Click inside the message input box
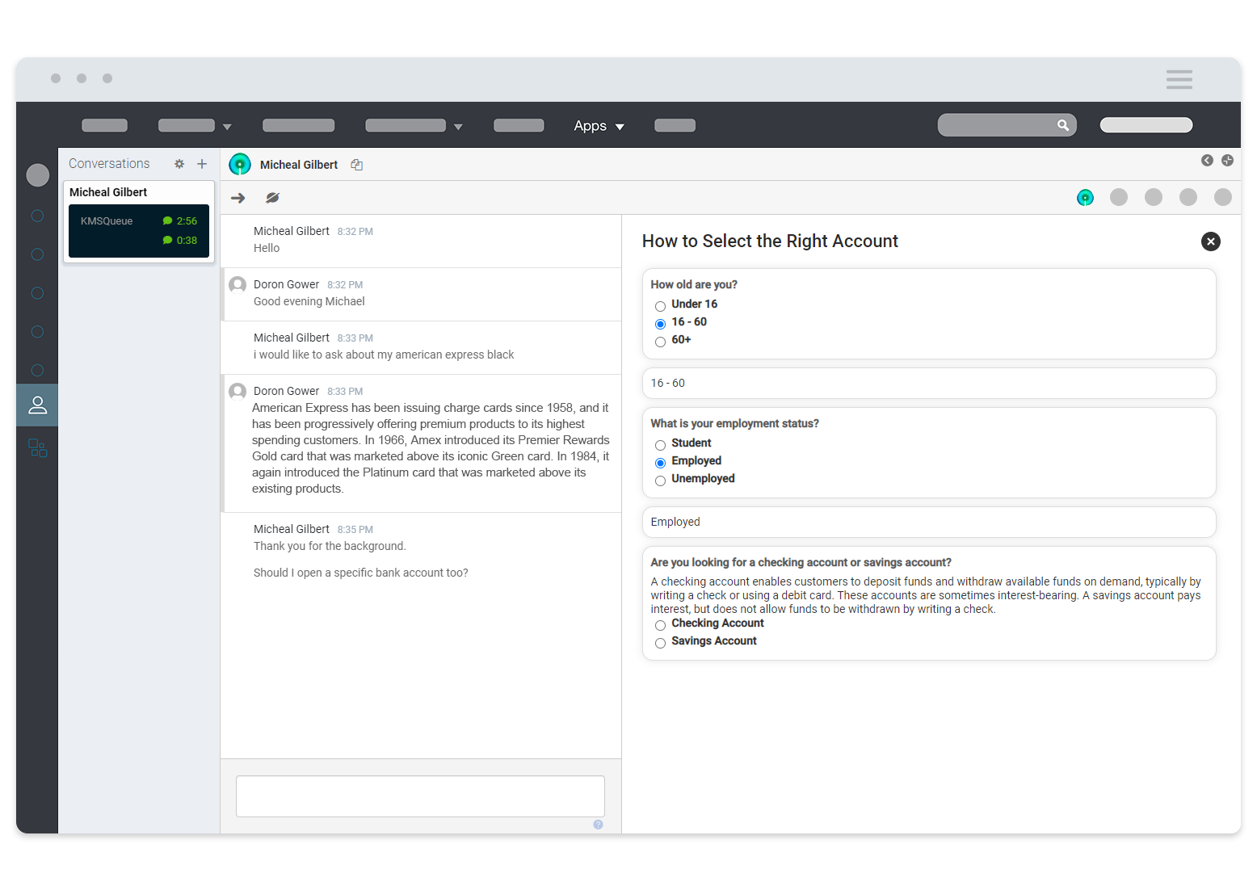Image resolution: width=1257 pixels, height=890 pixels. (420, 796)
